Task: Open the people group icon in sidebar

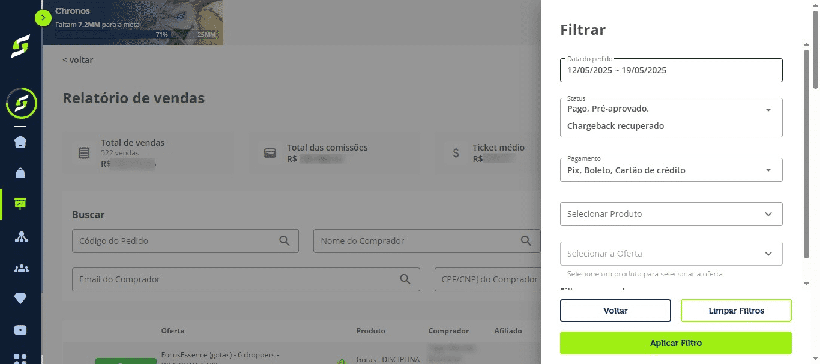Action: (20, 268)
